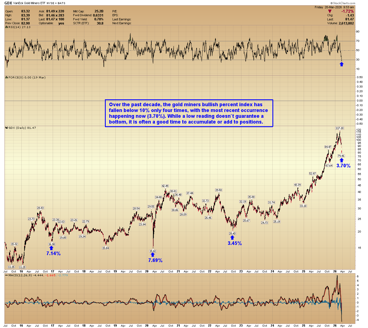Click the 'P/E:' label
Screen dimensions: 368x328
pos(115,11)
